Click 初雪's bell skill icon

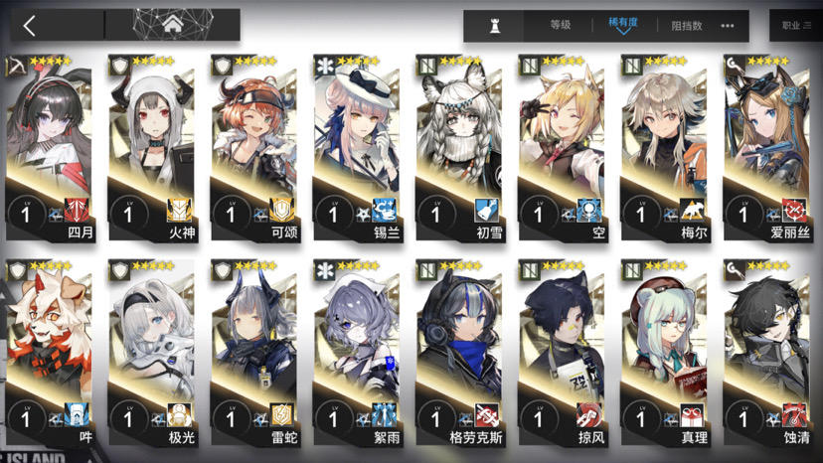(487, 210)
